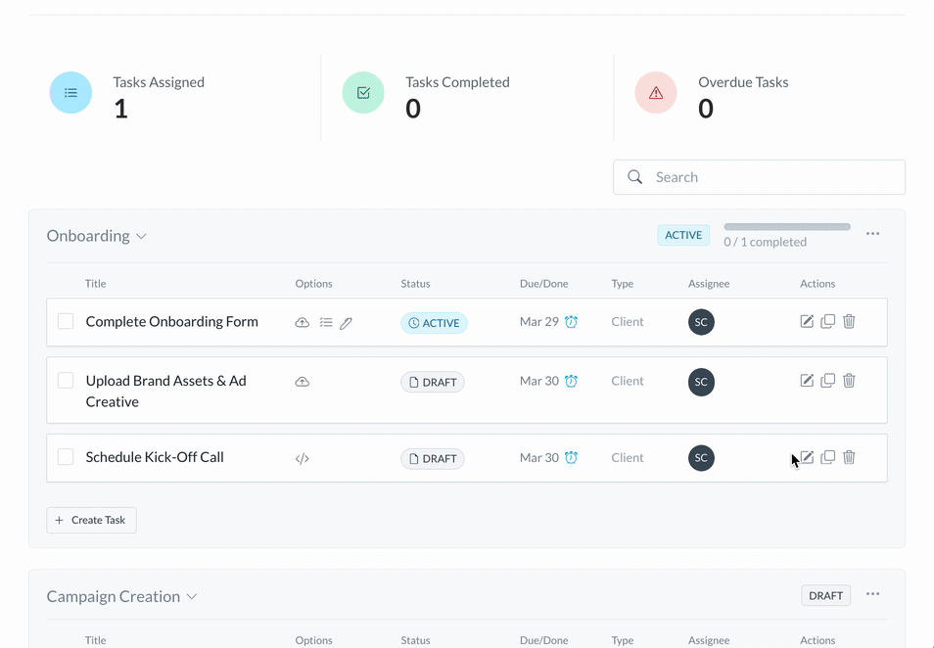
Task: Click the Overdue Tasks warning icon
Action: tap(656, 93)
